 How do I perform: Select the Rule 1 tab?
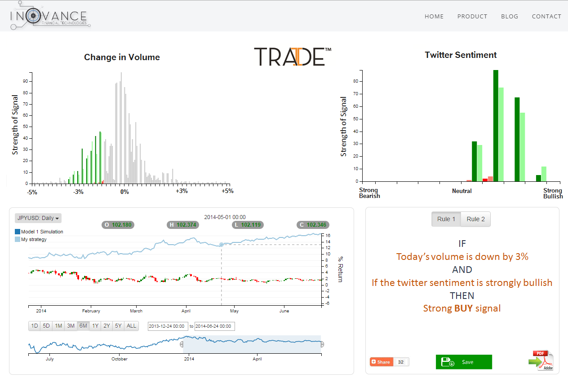coord(446,219)
